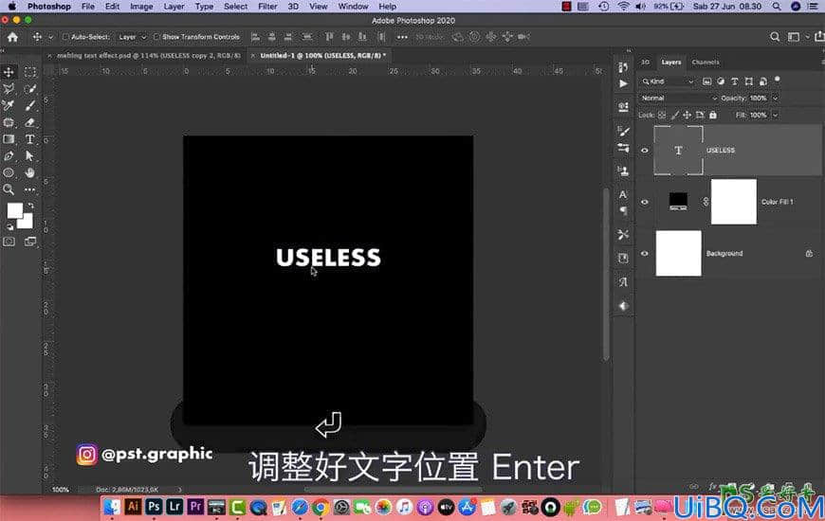
Task: Toggle filter for pixel layers
Action: point(706,81)
